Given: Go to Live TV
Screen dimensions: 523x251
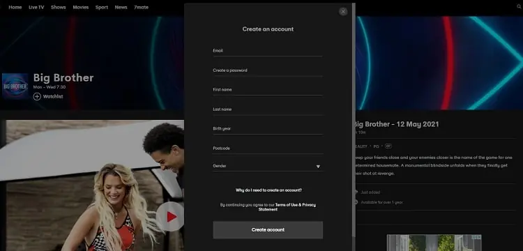Looking at the screenshot, I should click(x=36, y=7).
